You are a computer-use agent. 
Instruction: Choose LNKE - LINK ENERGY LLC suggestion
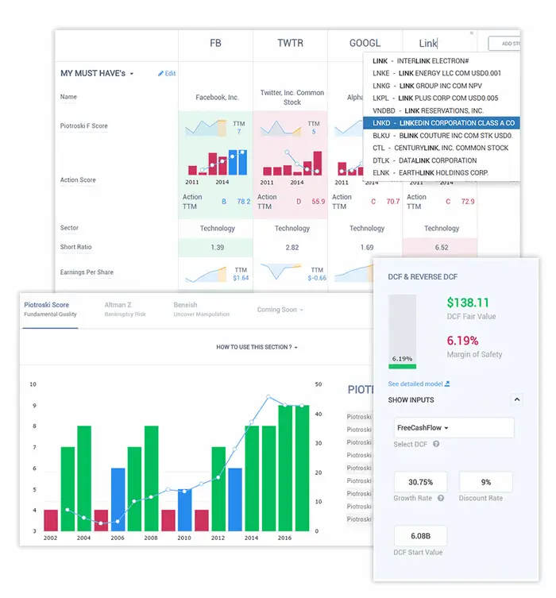coord(441,73)
